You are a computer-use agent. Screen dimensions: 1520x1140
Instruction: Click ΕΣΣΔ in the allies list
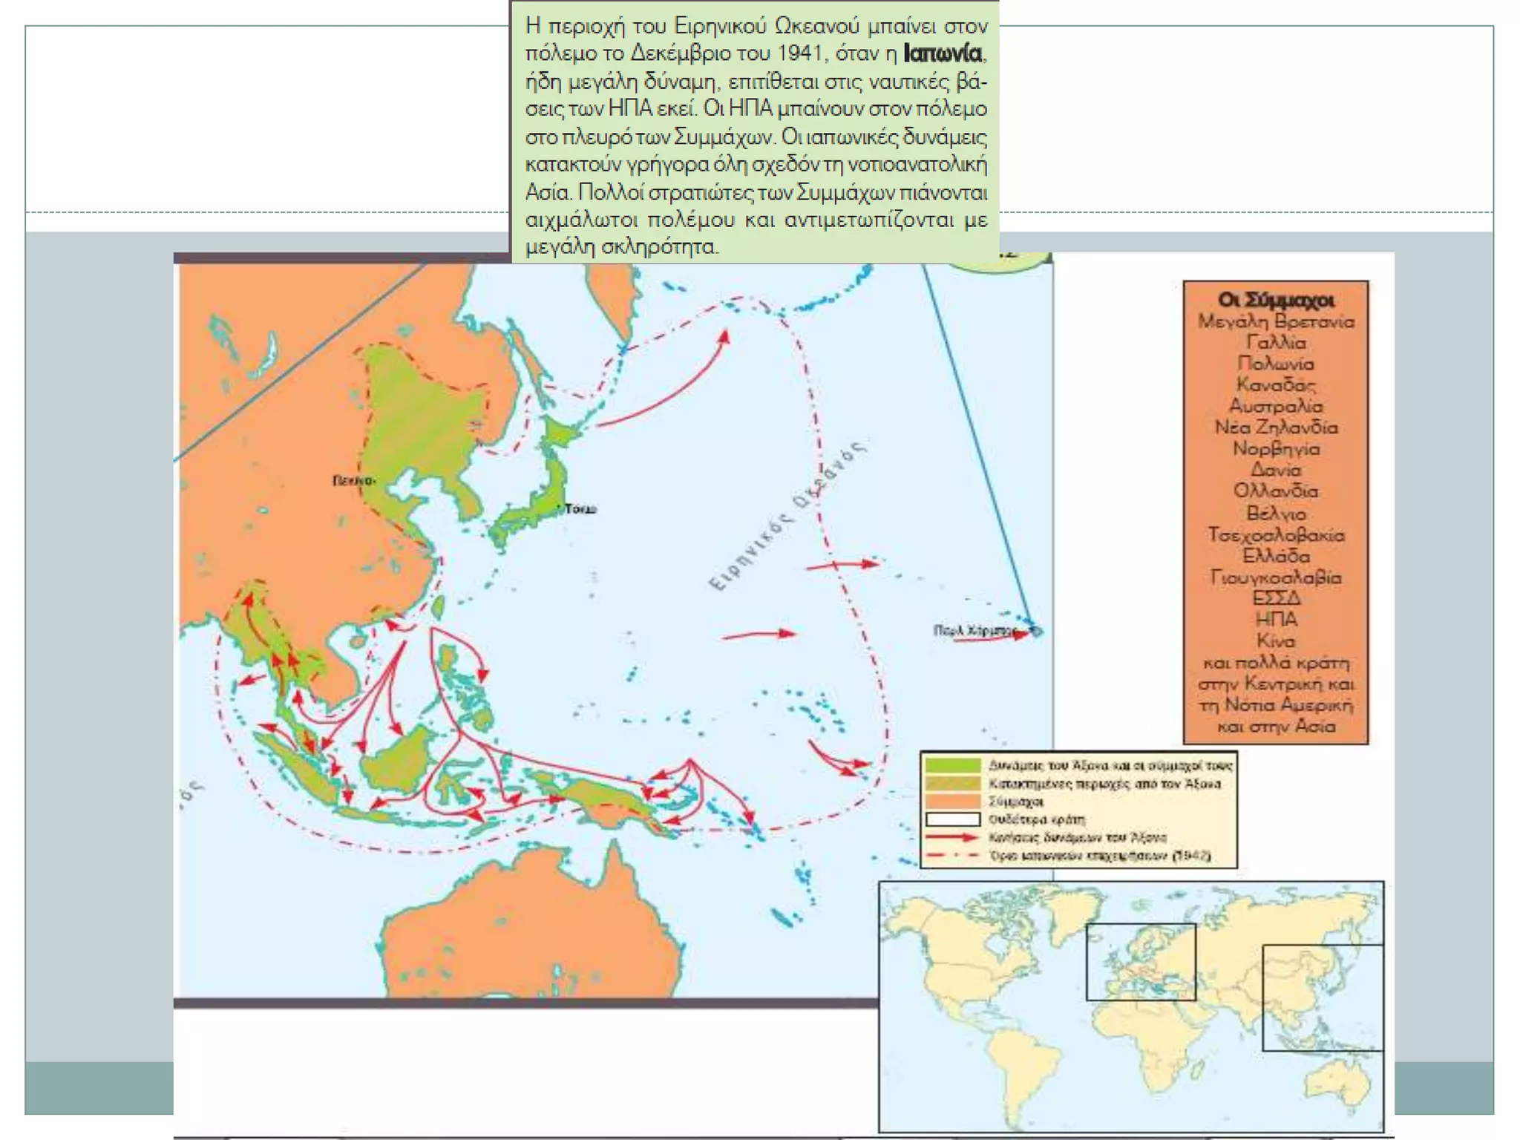click(1275, 598)
